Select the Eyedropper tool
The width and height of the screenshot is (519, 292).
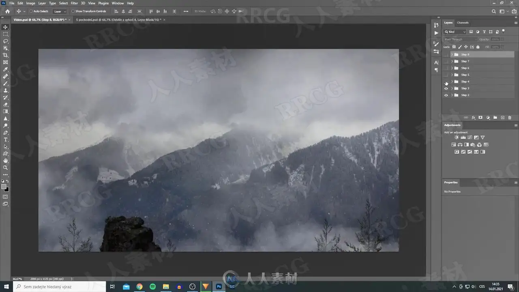click(6, 69)
